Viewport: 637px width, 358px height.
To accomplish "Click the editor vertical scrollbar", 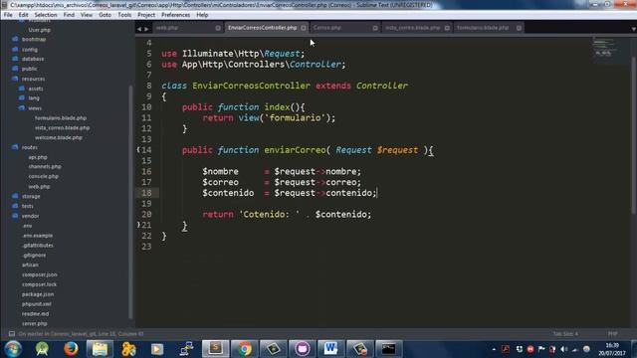I will point(633,136).
